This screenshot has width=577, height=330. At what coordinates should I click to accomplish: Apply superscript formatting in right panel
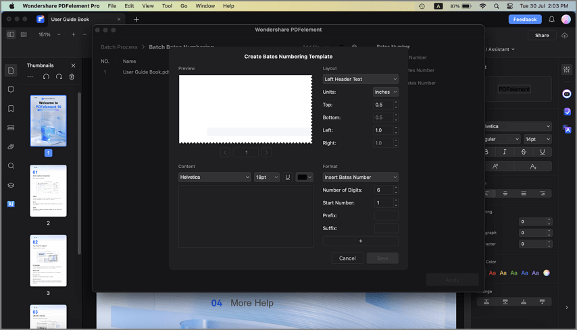[495, 167]
